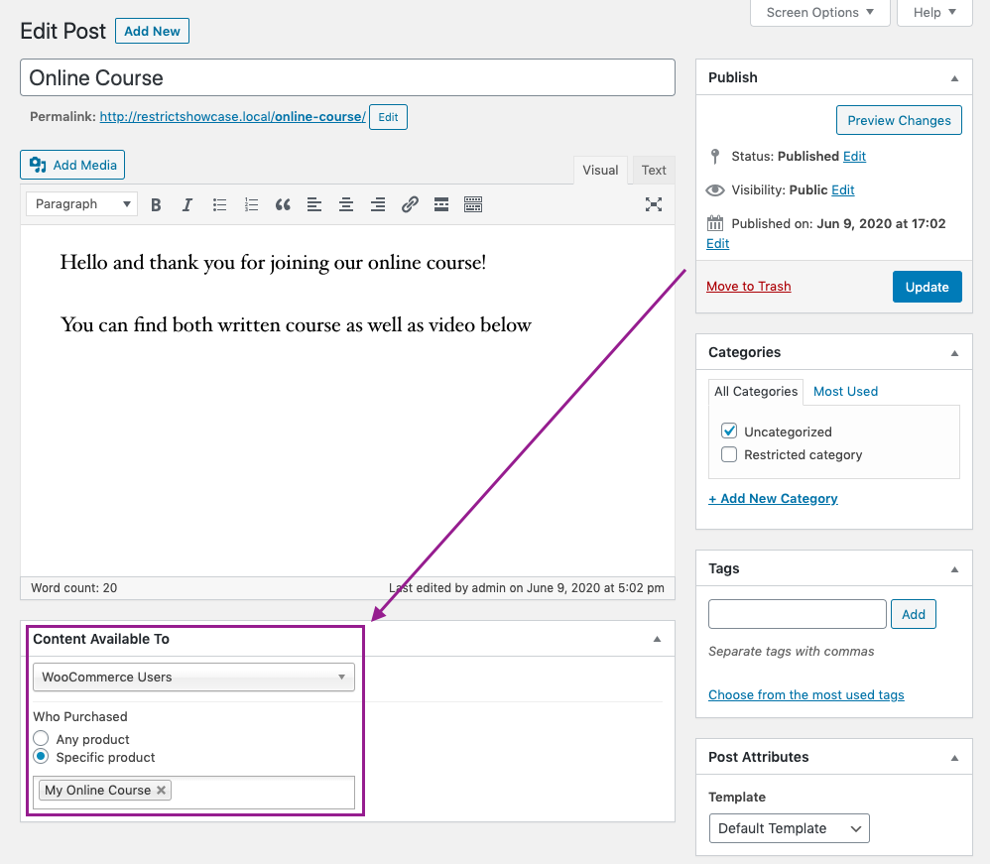Switch to the Visual editor tab
Screen dimensions: 990x864
pos(600,170)
